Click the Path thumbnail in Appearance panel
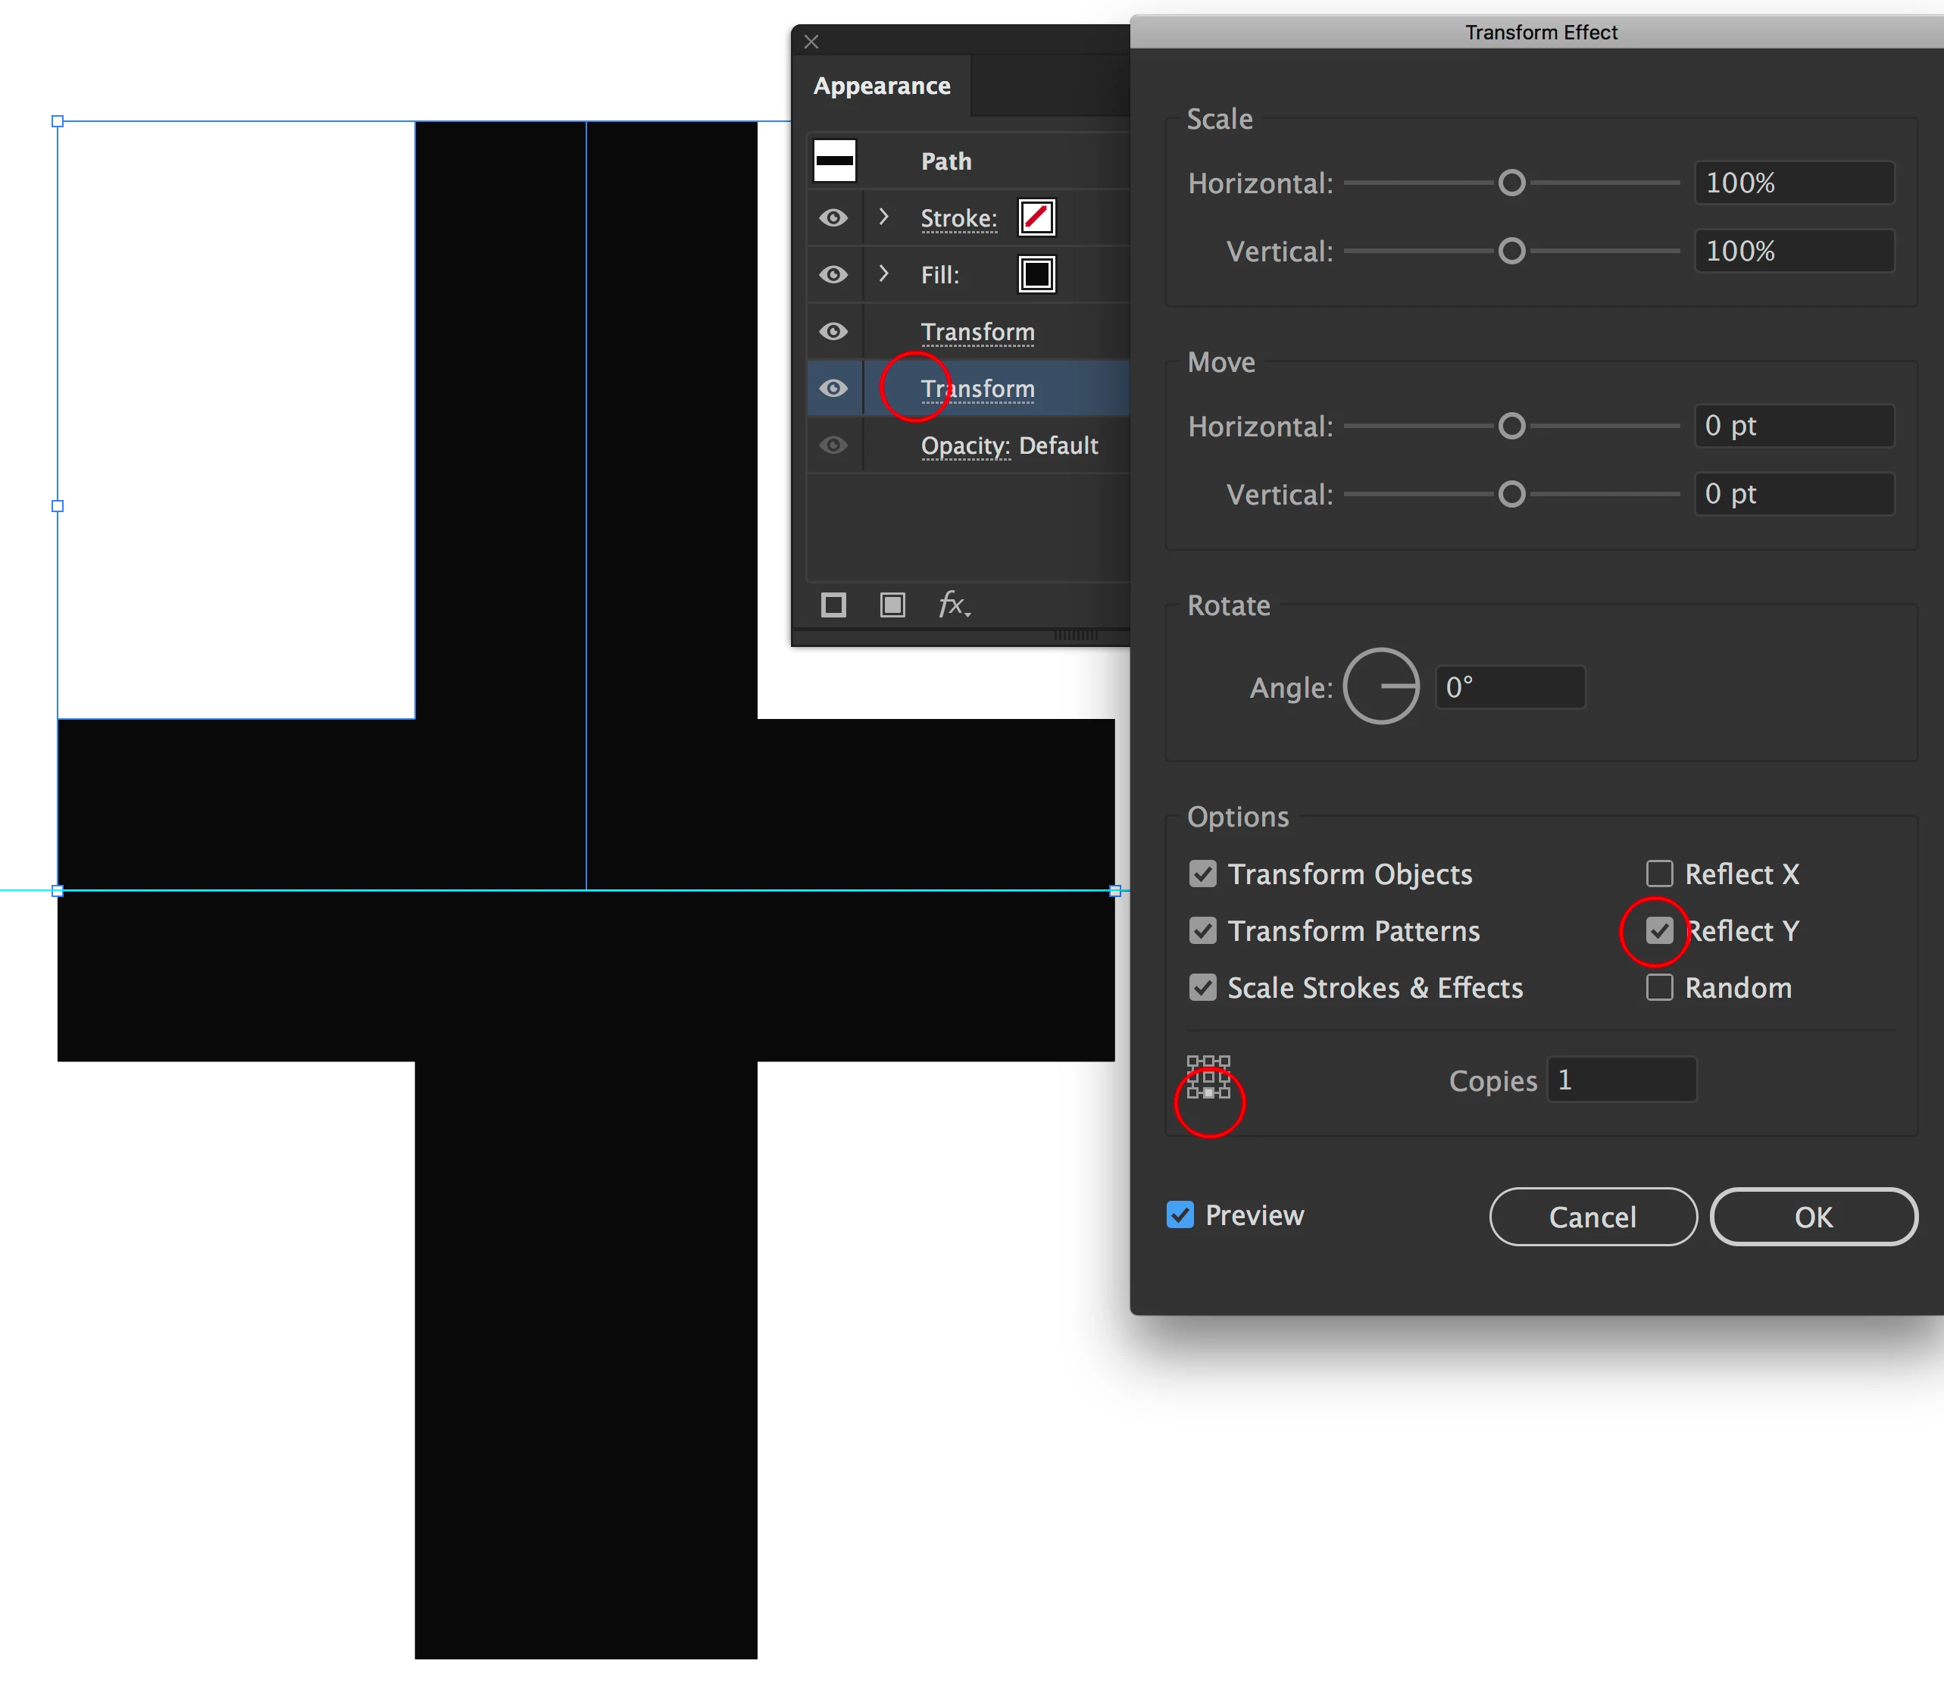Image resolution: width=1944 pixels, height=1691 pixels. [834, 161]
